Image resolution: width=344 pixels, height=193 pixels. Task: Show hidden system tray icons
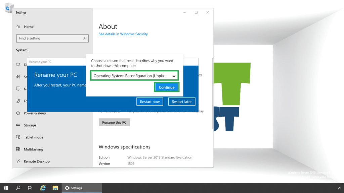[x=339, y=188]
